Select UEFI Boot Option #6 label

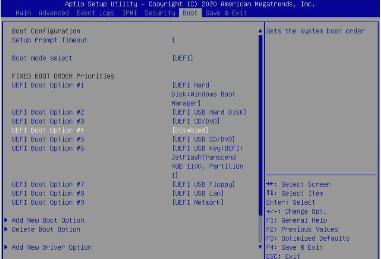pyautogui.click(x=48, y=148)
